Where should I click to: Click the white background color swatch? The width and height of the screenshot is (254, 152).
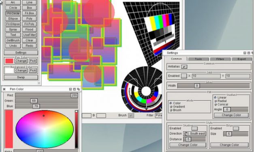tap(9, 70)
